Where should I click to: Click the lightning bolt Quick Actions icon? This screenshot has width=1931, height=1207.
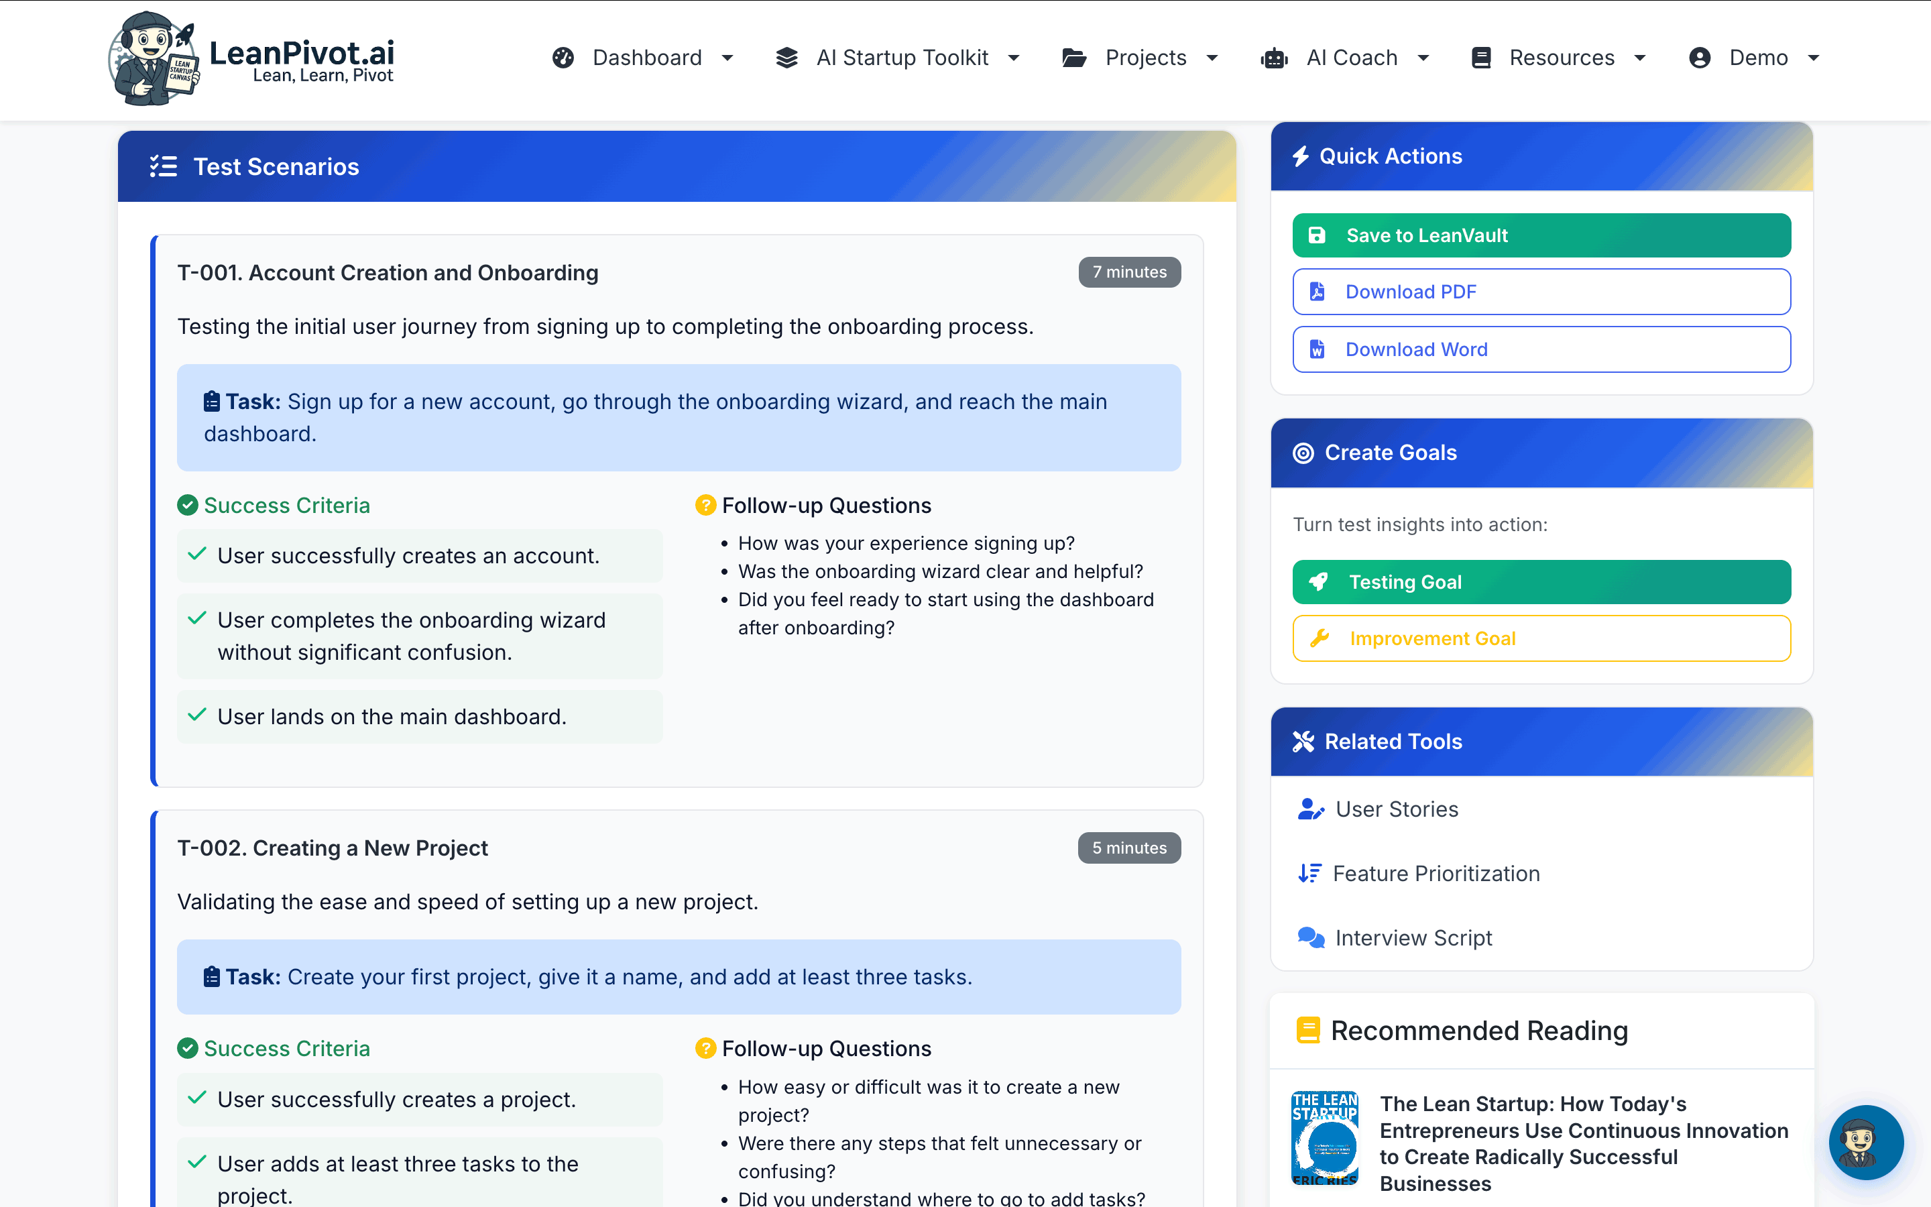(x=1301, y=156)
